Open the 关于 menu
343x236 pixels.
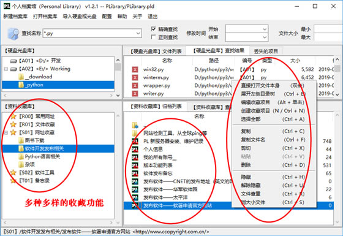137,17
